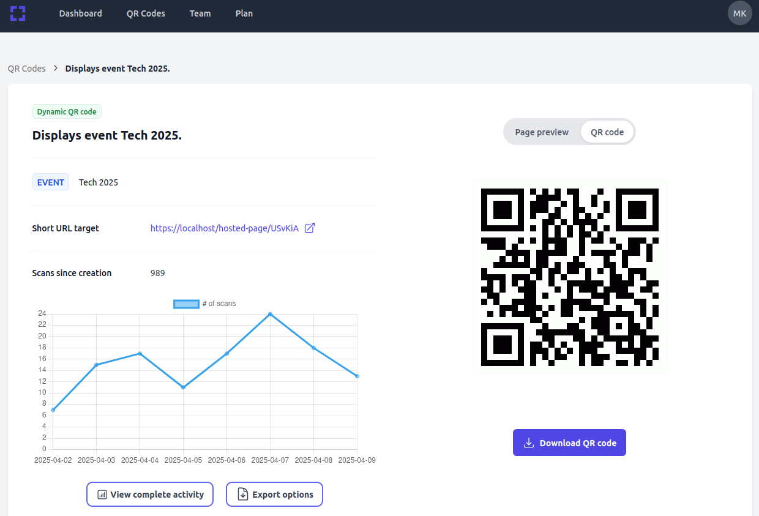Switch to Page preview tab
Image resolution: width=759 pixels, height=516 pixels.
pos(542,132)
